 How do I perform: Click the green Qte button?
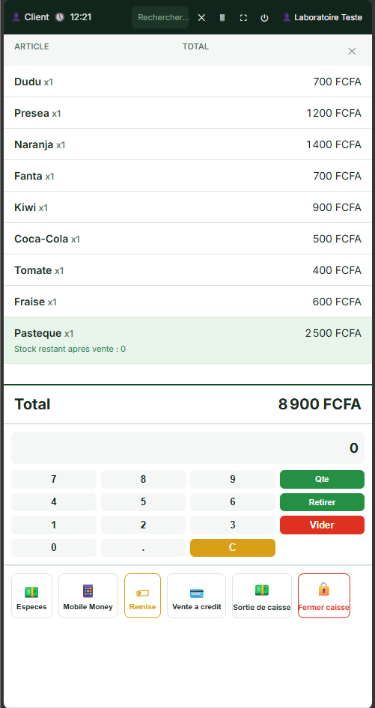322,479
